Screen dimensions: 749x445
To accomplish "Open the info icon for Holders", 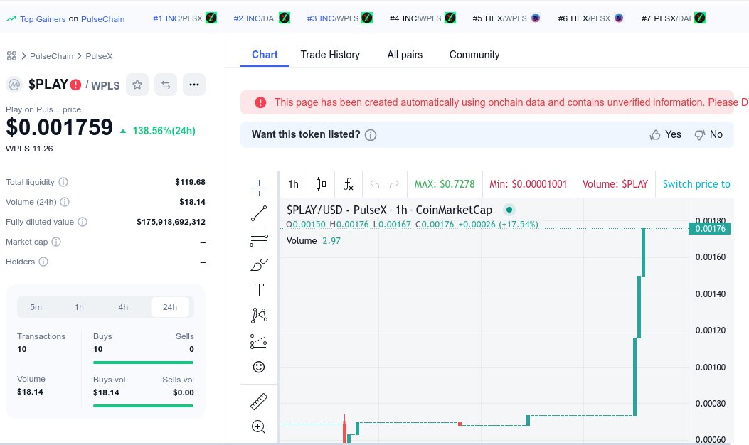I will tap(43, 262).
